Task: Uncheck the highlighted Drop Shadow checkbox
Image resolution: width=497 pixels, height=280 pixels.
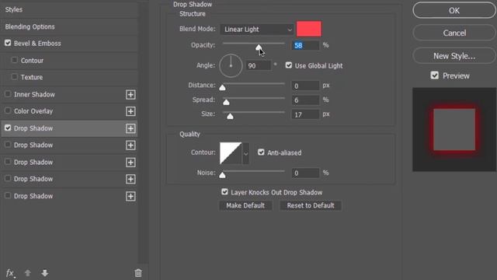Action: pyautogui.click(x=8, y=128)
